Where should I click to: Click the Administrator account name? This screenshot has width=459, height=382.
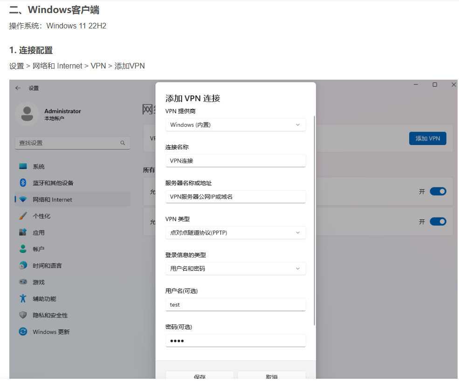coord(62,111)
